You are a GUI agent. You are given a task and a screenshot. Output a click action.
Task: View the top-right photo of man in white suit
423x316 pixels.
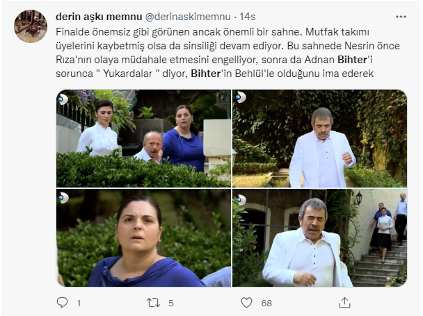(319, 138)
